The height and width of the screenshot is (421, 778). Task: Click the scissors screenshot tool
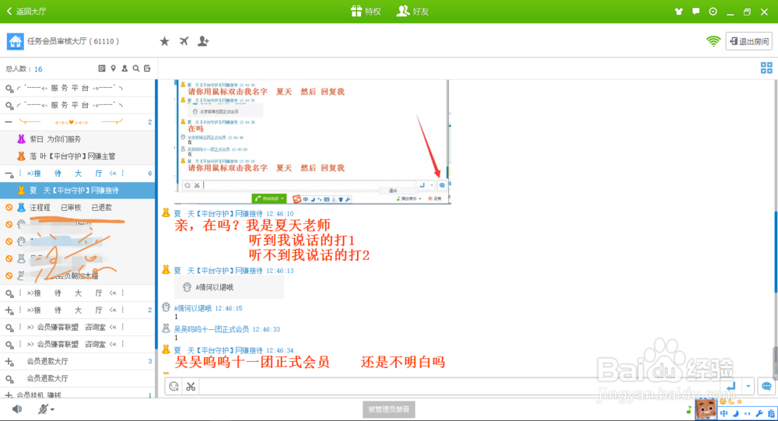[x=191, y=386]
